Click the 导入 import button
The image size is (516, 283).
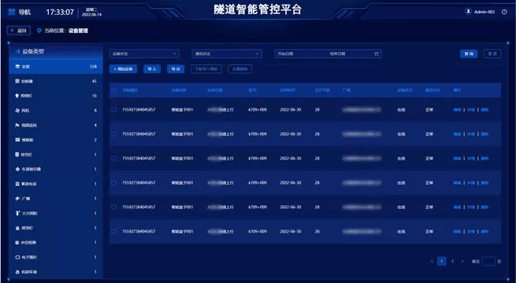(x=152, y=69)
